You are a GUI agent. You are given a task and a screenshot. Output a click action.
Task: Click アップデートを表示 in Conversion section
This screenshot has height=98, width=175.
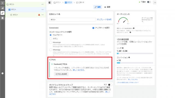[101, 28]
